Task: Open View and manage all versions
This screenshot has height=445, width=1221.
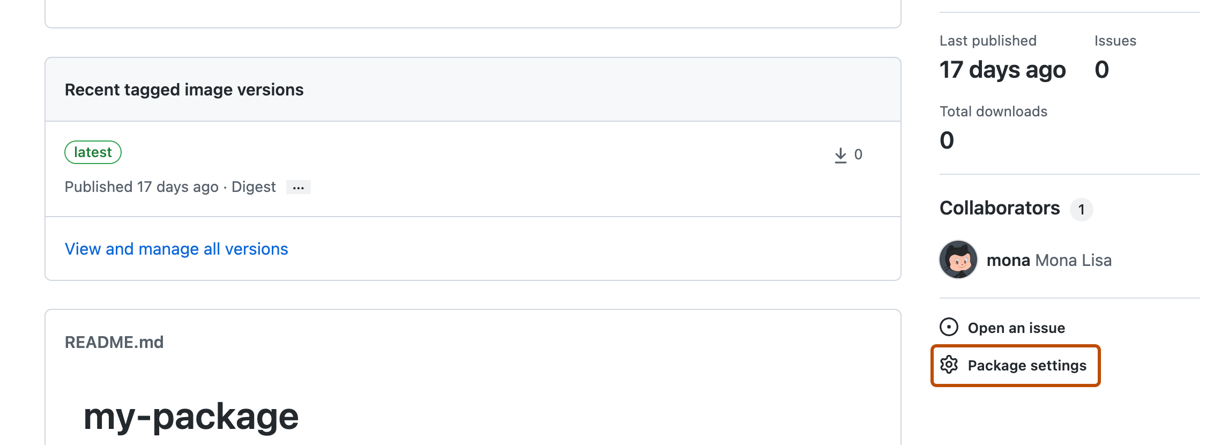Action: [176, 249]
